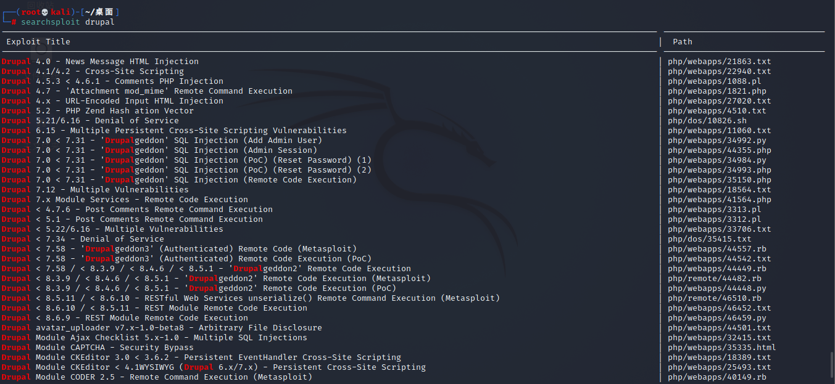Select 'Drupal 4.0 - News Message HTML Injection'

100,62
